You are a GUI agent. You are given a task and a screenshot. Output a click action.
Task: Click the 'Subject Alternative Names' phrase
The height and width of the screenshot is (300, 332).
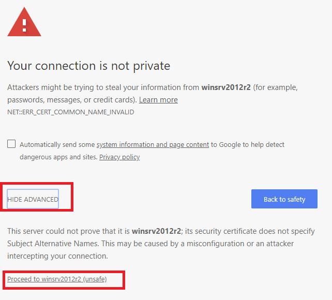pyautogui.click(x=53, y=244)
